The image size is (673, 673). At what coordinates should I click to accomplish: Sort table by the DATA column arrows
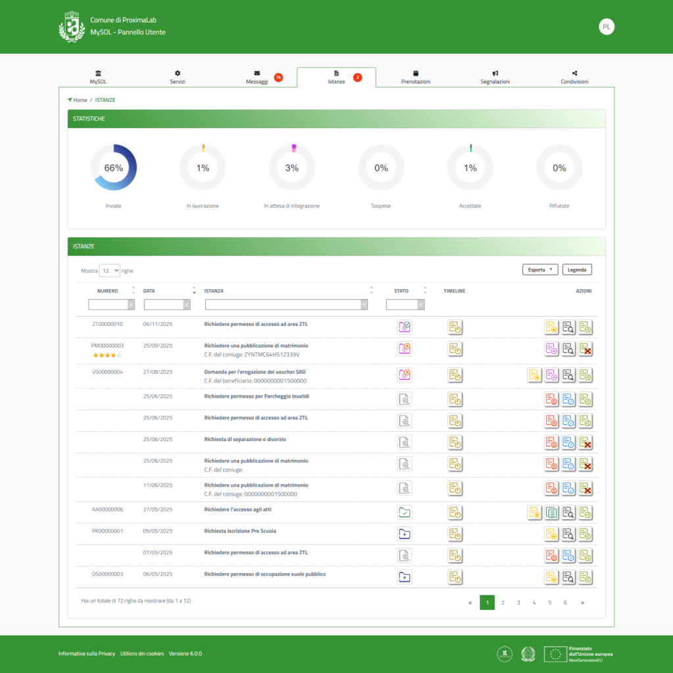(194, 290)
